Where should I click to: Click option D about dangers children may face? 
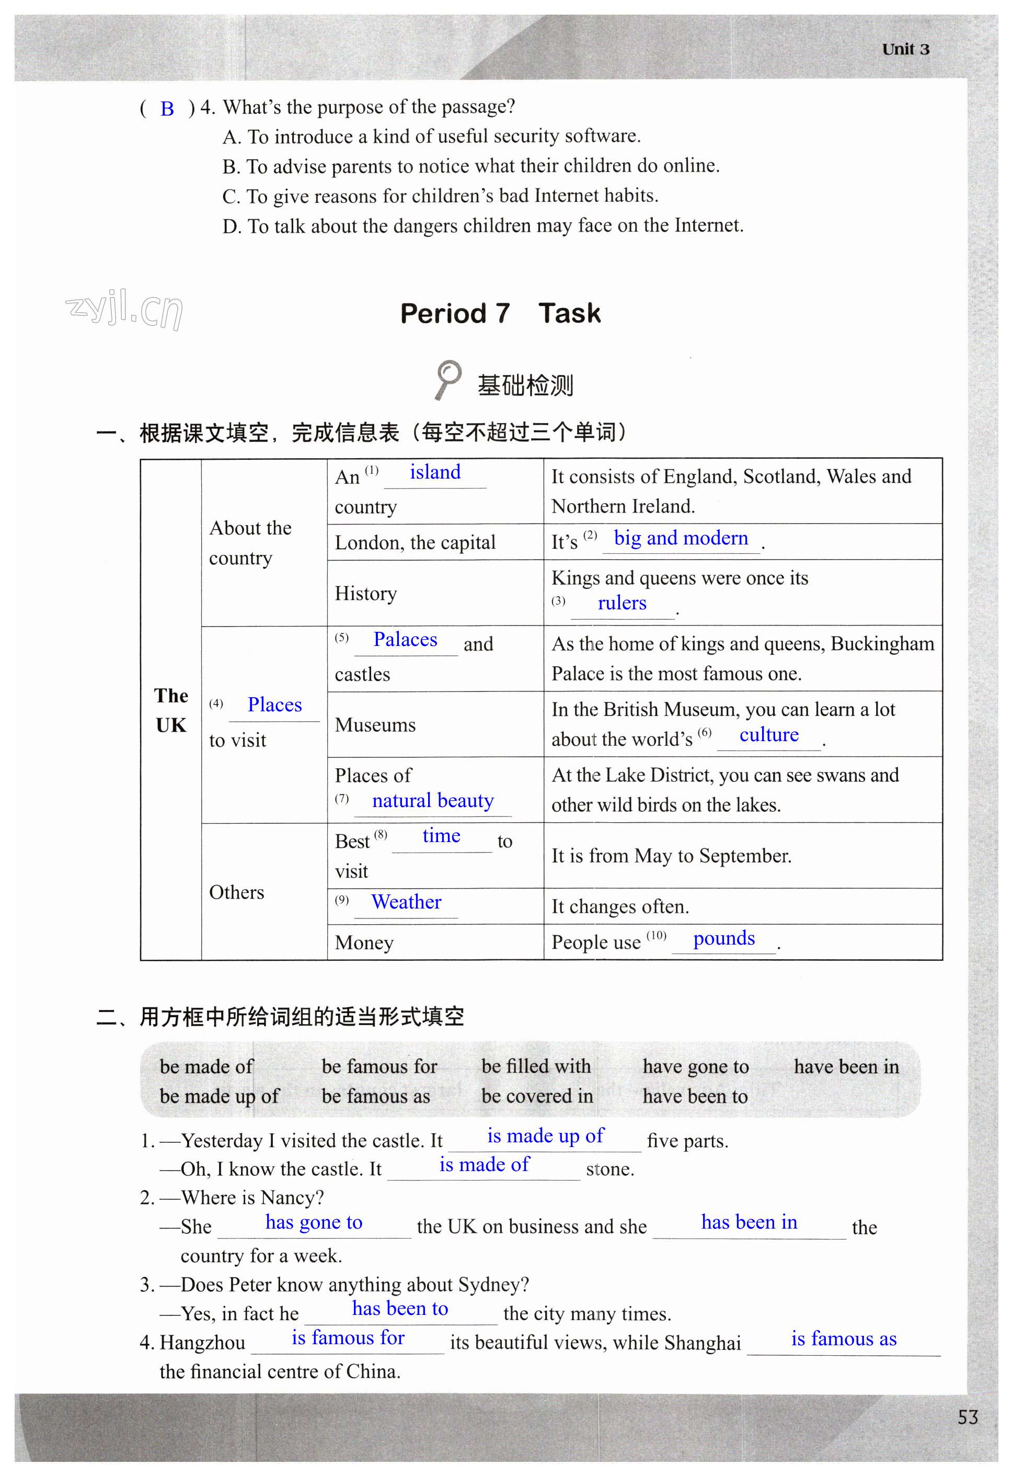click(x=483, y=225)
